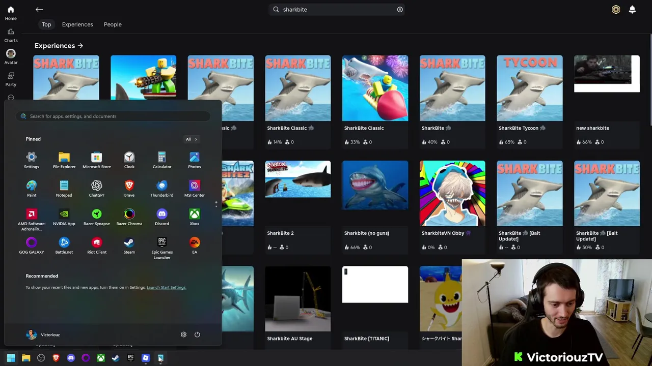Open the Experiences section header link
The image size is (652, 366).
pos(59,46)
